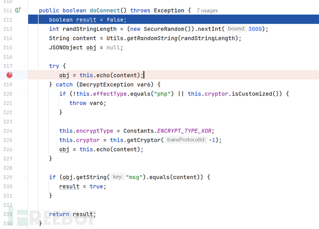Viewport: 319px width, 229px height.
Task: Click the implemented-method gutter icon beside line 311
Action: coord(17,10)
